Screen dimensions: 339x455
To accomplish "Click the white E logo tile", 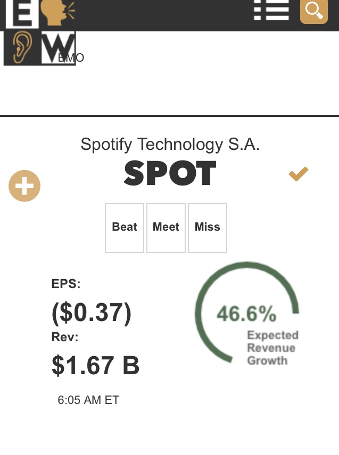I will point(21,13).
